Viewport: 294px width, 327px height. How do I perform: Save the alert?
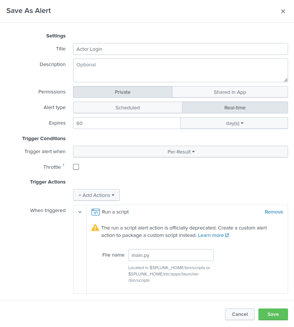(273, 314)
